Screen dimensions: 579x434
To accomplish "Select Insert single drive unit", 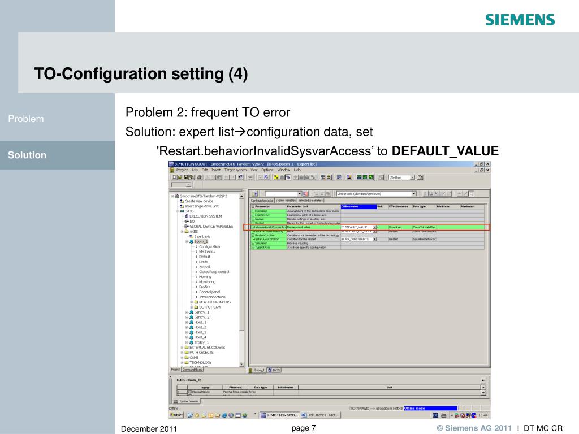I will point(202,206).
